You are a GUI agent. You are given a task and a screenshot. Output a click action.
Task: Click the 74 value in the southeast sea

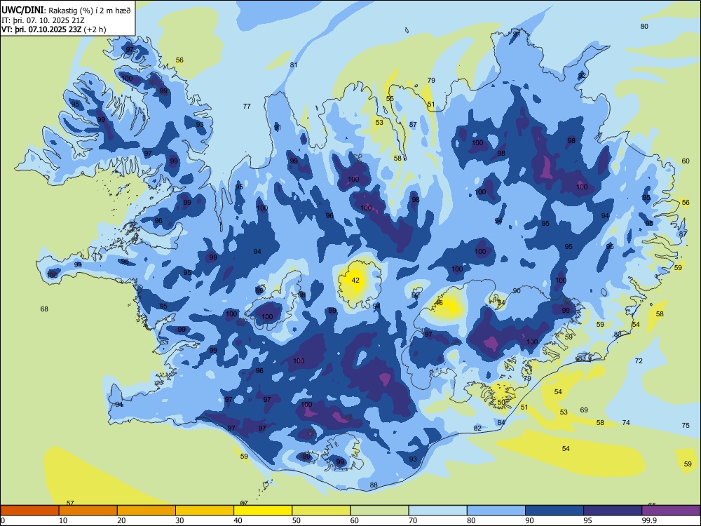tap(626, 423)
